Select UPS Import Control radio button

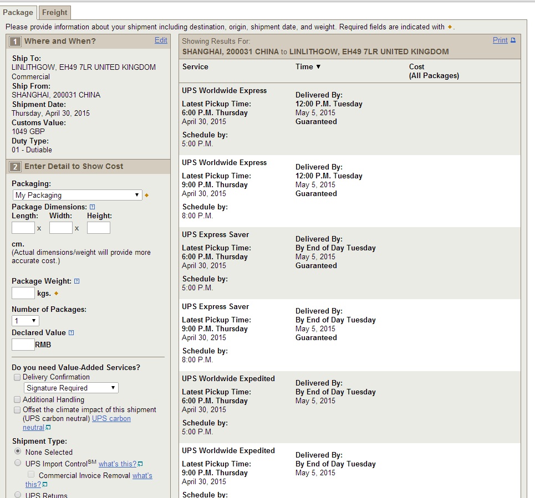18,463
